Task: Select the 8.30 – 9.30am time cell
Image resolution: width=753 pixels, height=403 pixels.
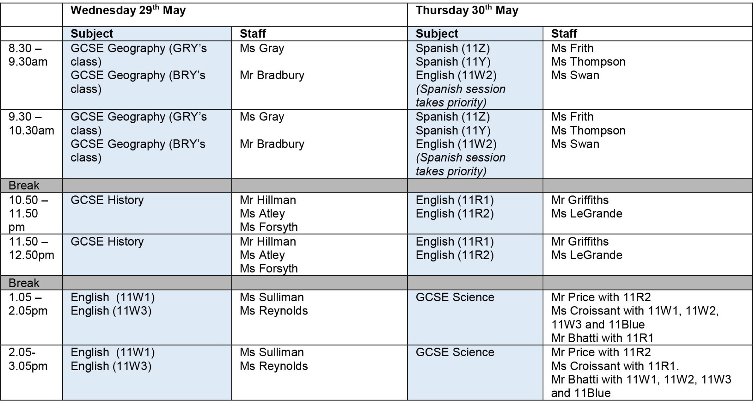Action: (x=32, y=75)
